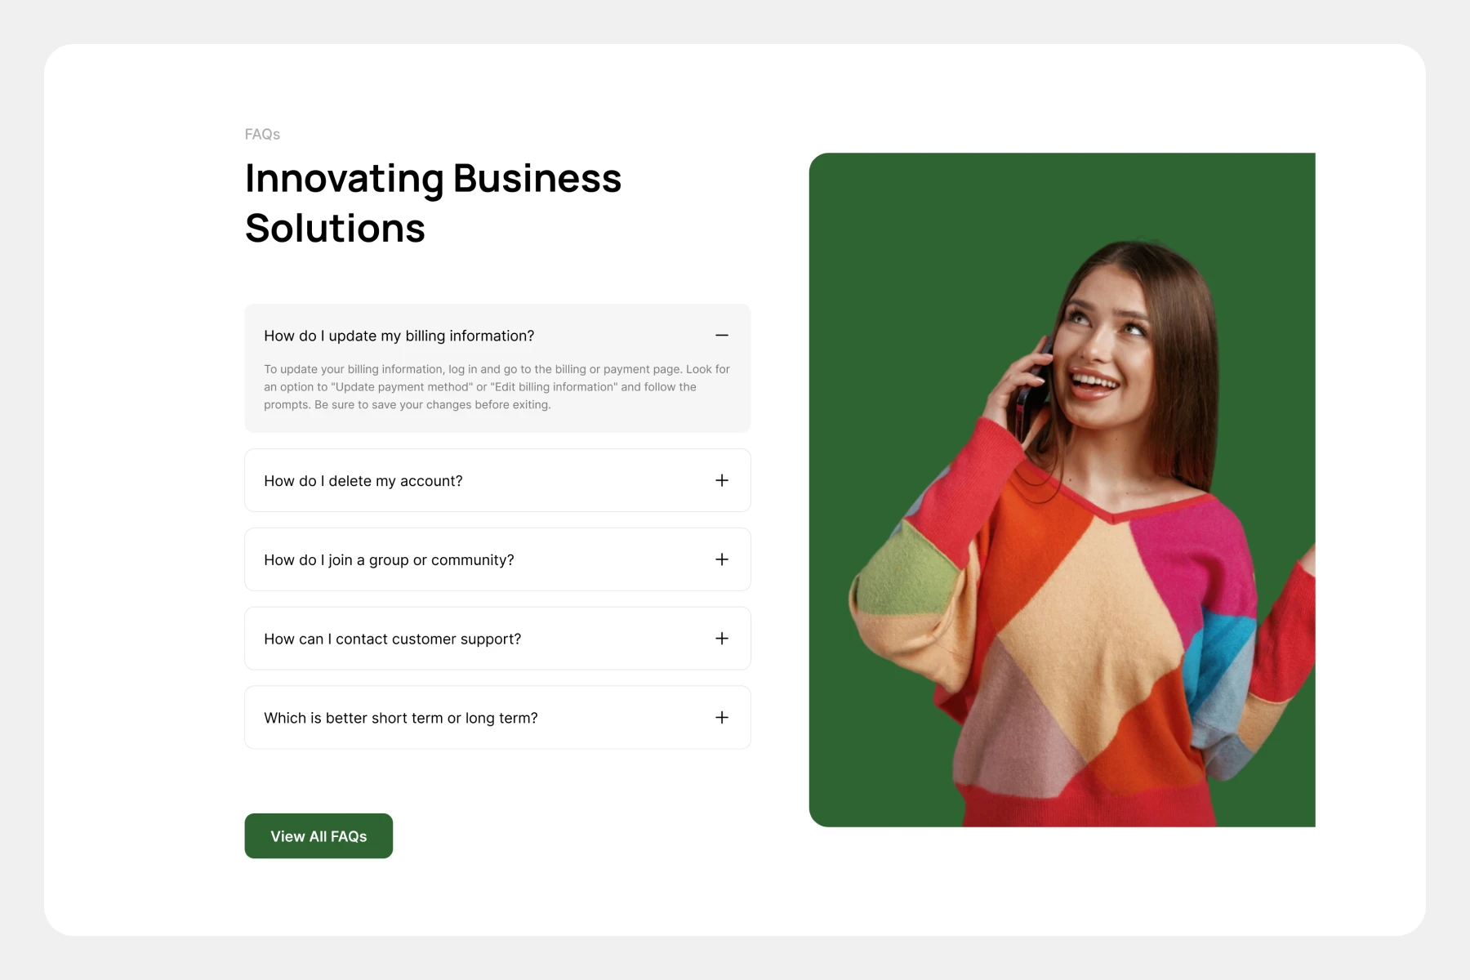Click the short term or long term card
The image size is (1470, 980).
coord(497,717)
